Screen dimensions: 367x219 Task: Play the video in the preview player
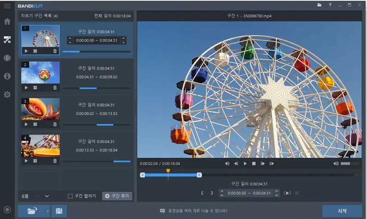[245, 163]
